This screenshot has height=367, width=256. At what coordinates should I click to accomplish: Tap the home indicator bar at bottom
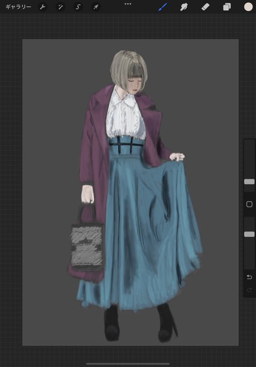(x=128, y=364)
